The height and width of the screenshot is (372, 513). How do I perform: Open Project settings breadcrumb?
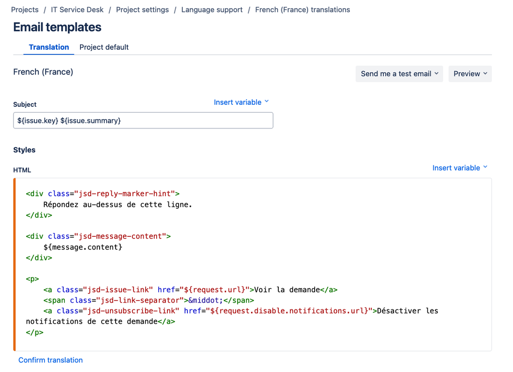click(142, 10)
